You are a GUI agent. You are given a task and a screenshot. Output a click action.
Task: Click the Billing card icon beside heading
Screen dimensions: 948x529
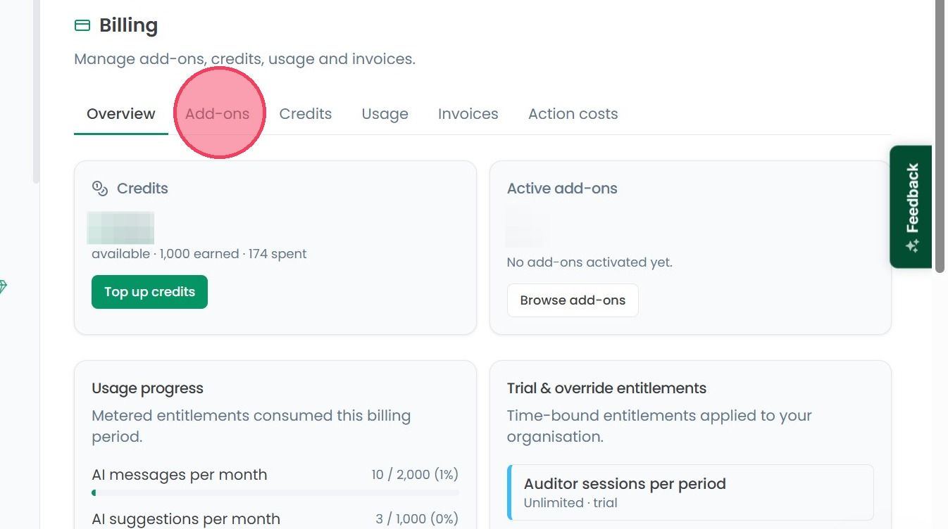coord(82,26)
